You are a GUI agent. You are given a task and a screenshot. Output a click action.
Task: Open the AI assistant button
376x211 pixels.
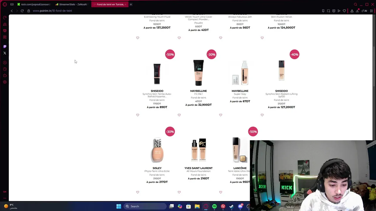(365, 11)
